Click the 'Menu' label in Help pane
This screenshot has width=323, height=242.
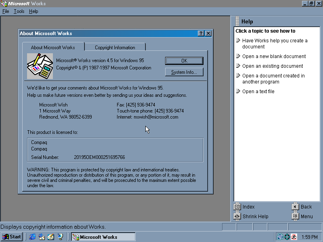click(x=307, y=216)
